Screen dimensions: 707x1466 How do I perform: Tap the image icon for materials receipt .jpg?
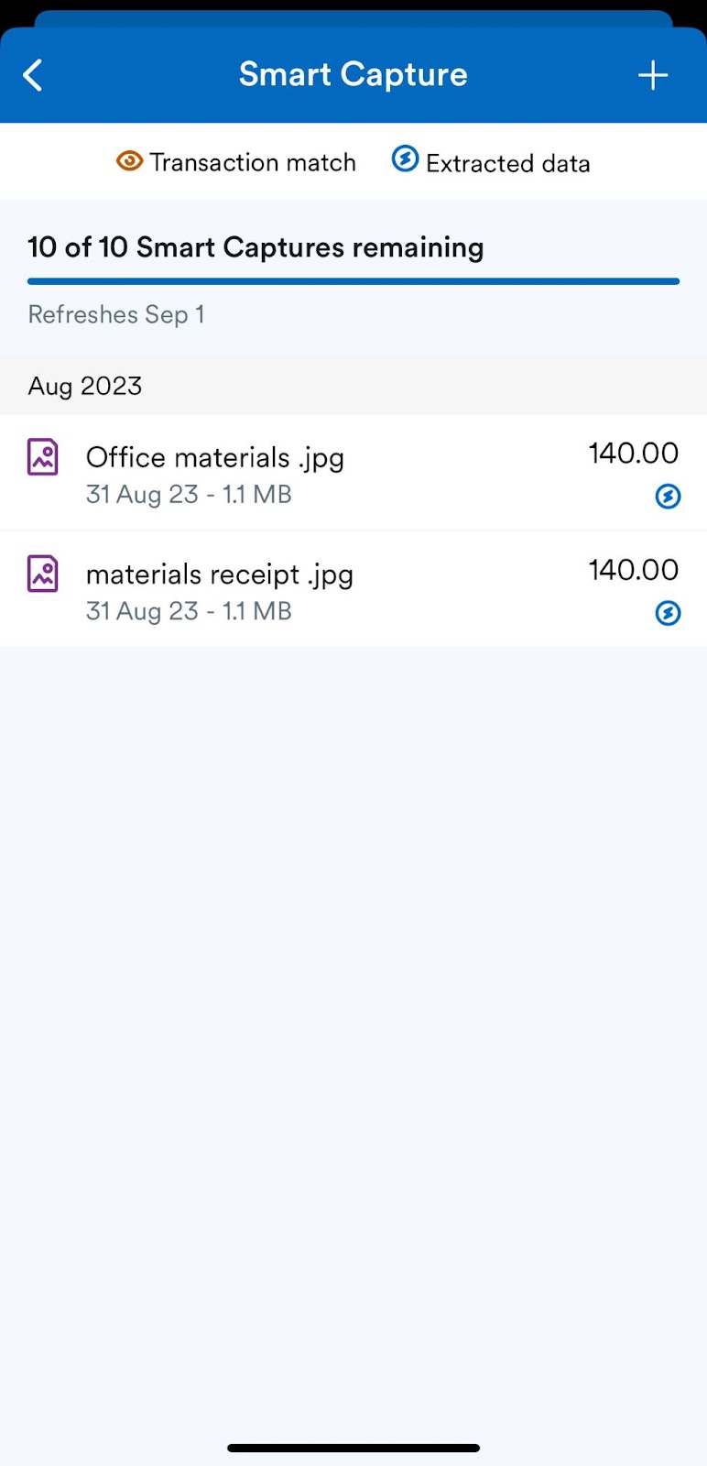[43, 574]
